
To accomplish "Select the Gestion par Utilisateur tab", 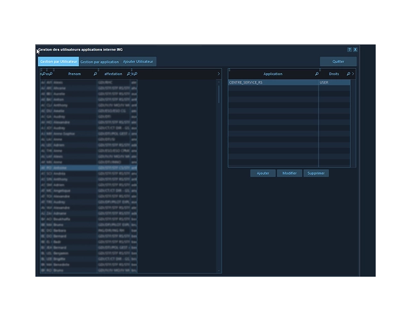I will coord(58,62).
